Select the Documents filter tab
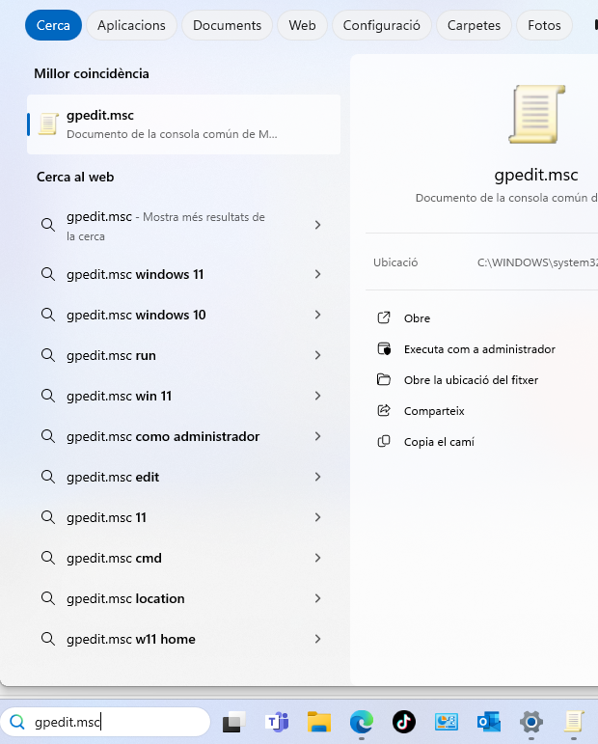Viewport: 598px width, 744px height. coord(227,25)
